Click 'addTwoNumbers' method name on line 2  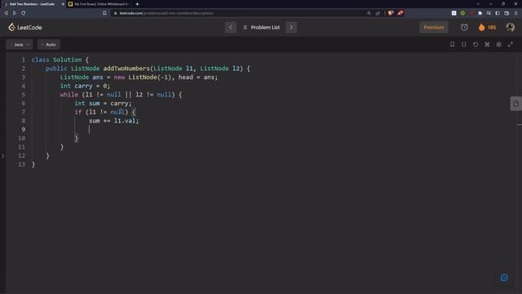[x=126, y=69]
